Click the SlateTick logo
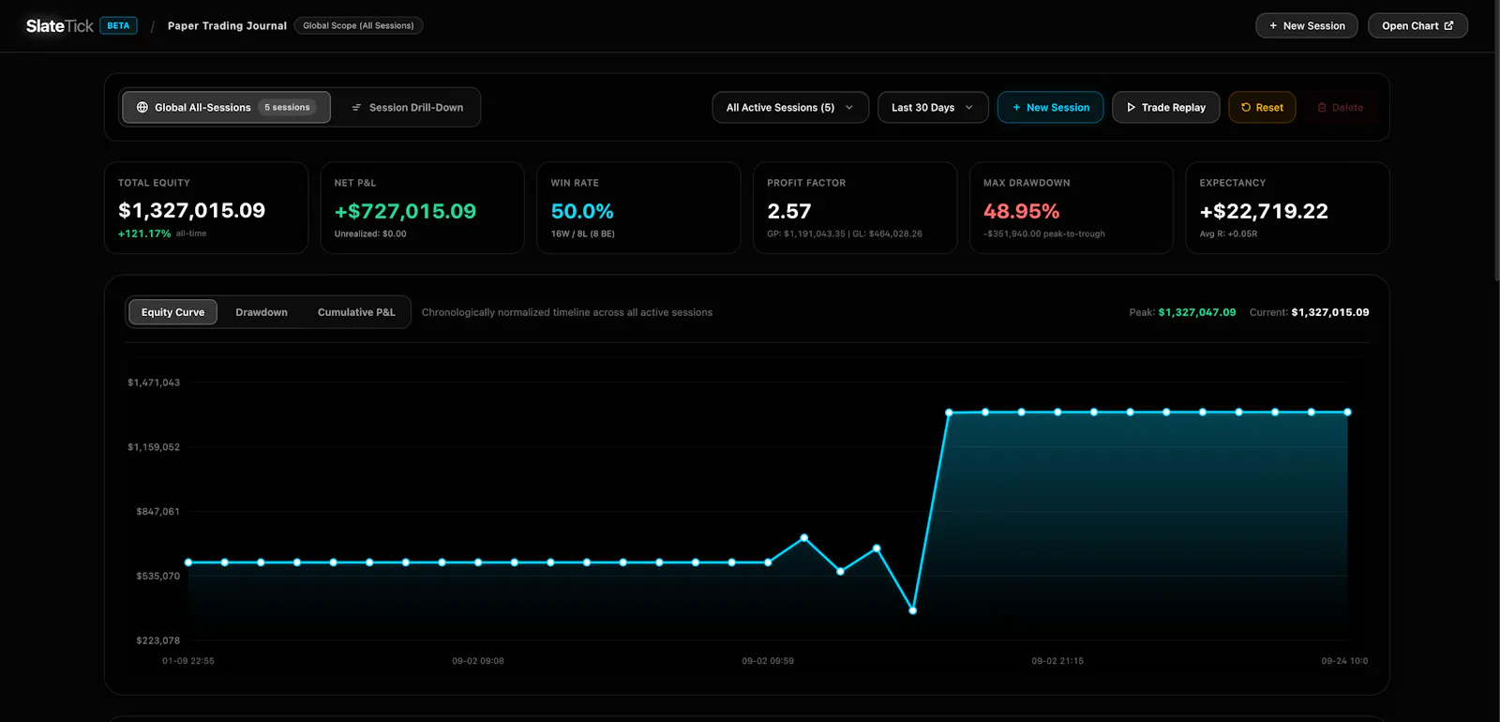The height and width of the screenshot is (722, 1500). [x=60, y=26]
